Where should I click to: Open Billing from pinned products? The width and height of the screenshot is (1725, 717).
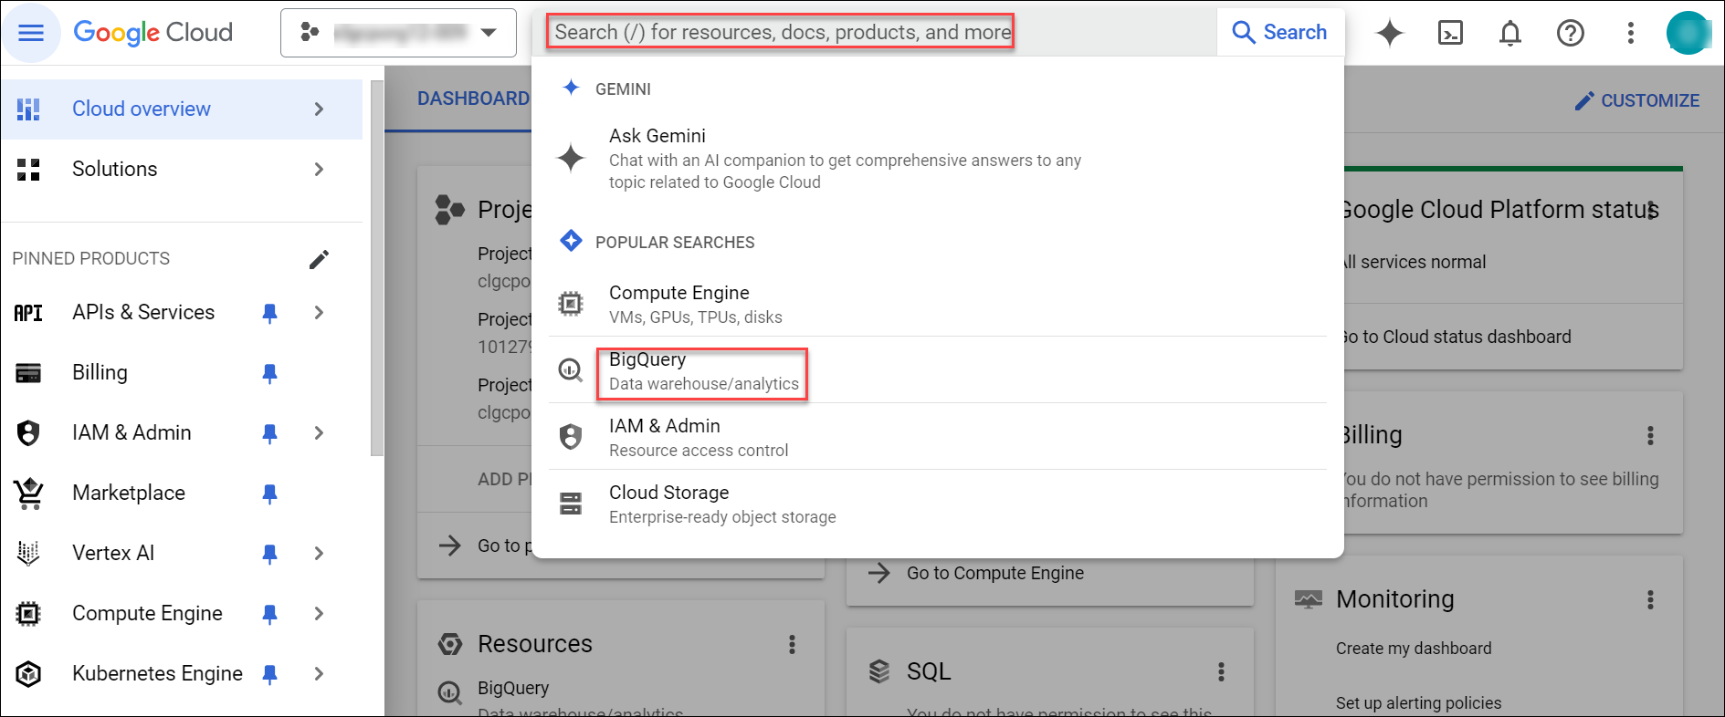tap(100, 372)
